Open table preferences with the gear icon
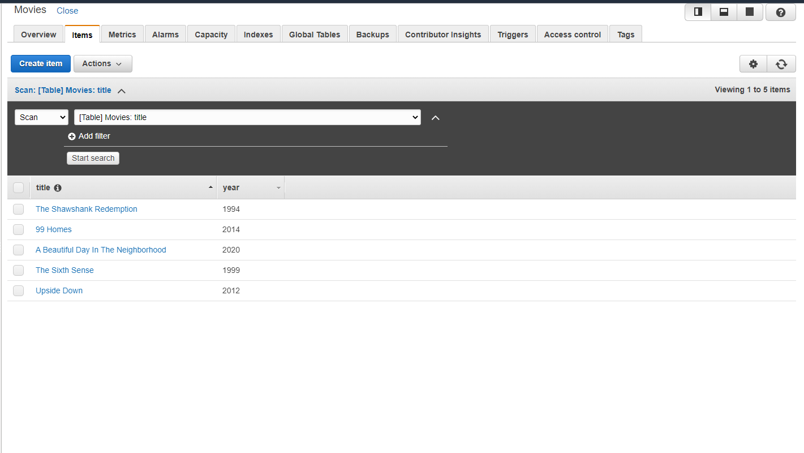Screen dimensions: 804x453 click(x=753, y=63)
